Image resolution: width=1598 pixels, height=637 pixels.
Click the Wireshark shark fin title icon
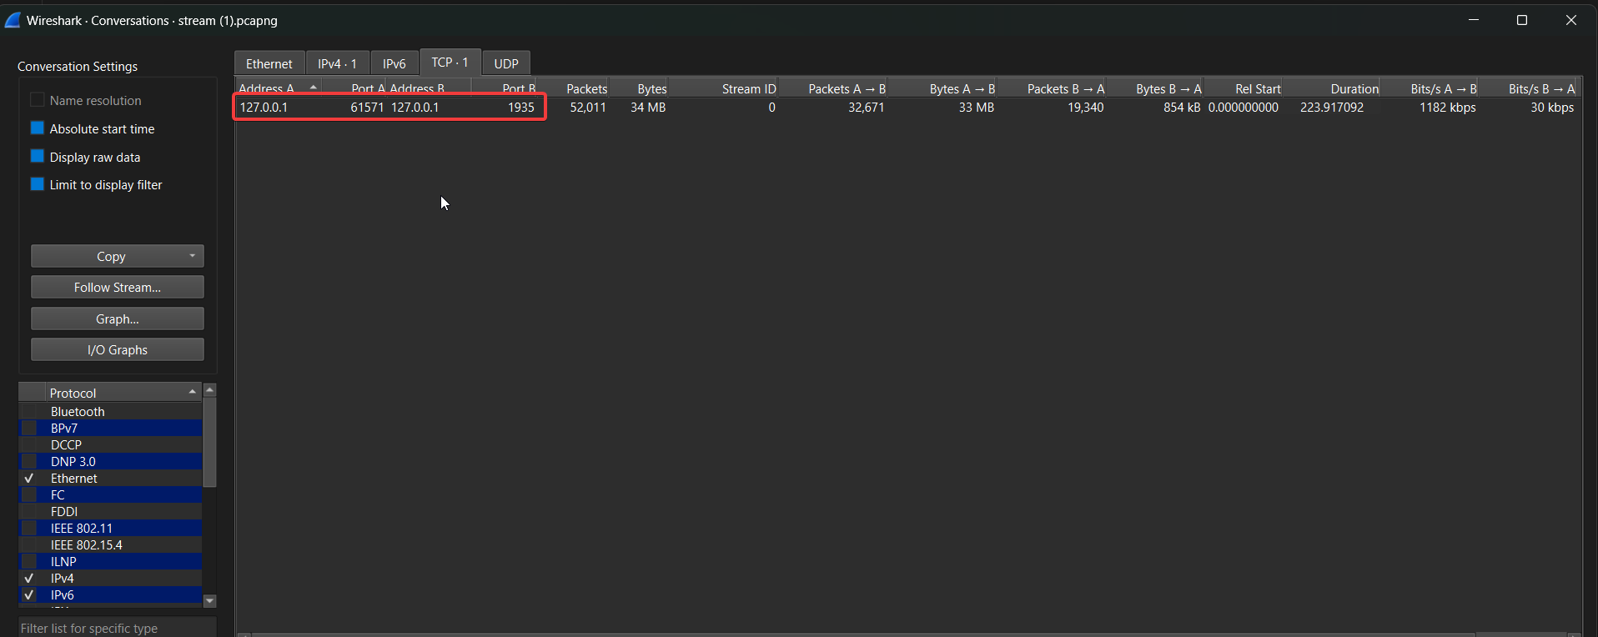pyautogui.click(x=13, y=20)
